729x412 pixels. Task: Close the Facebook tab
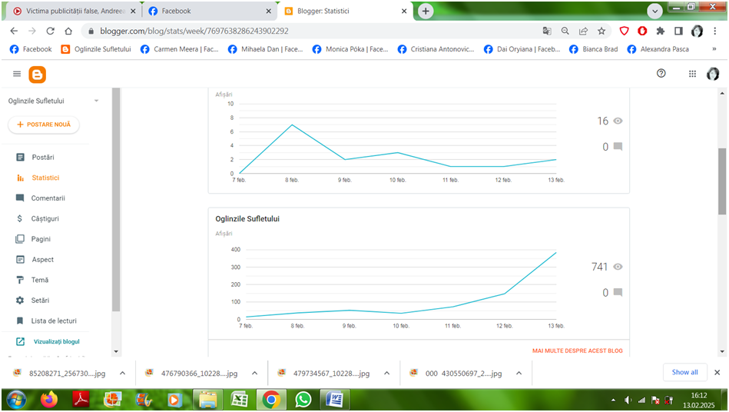pos(268,12)
